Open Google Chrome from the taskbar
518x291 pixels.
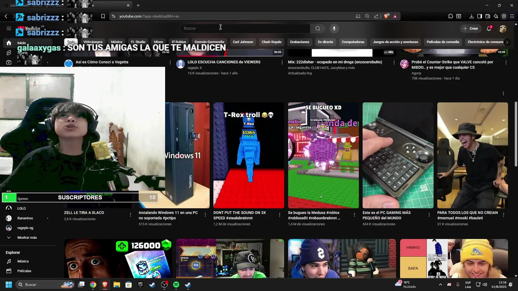93,285
